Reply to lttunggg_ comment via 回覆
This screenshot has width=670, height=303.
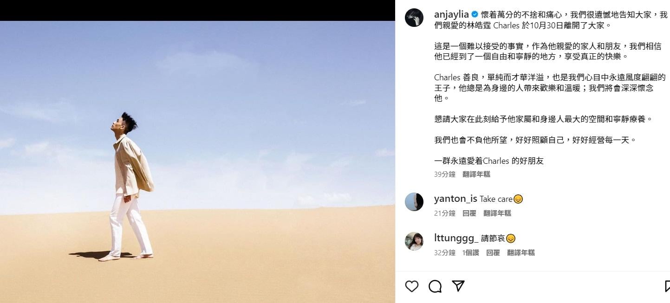point(493,252)
